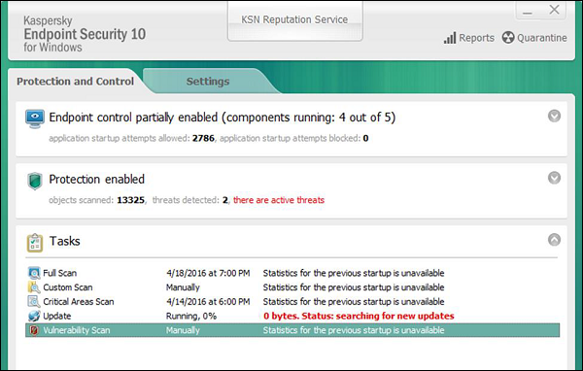Click the Custom Scan task icon
The image size is (583, 371).
[34, 287]
